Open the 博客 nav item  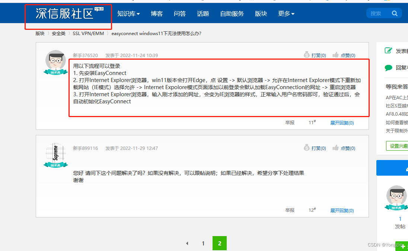tap(157, 13)
